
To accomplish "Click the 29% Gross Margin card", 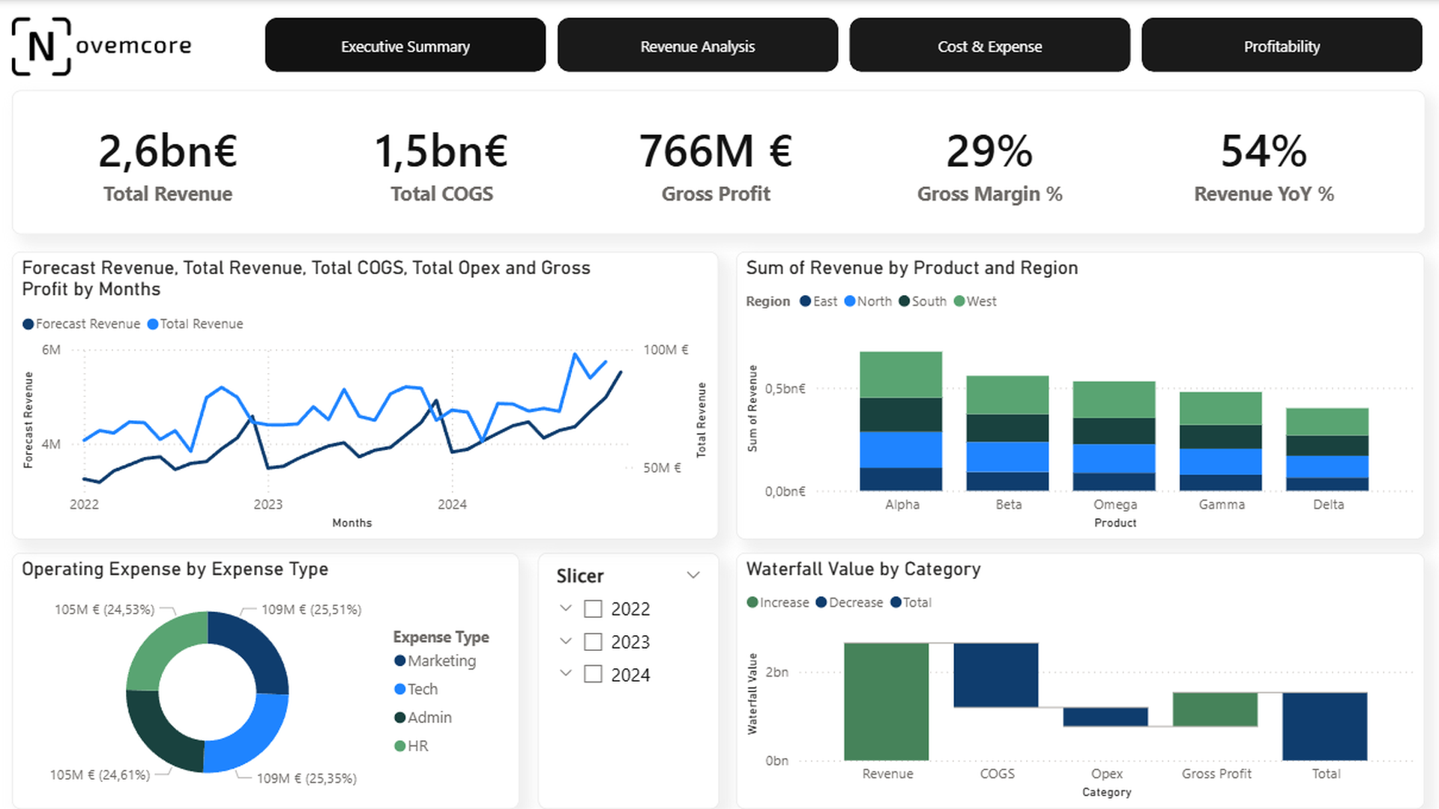I will [x=989, y=166].
